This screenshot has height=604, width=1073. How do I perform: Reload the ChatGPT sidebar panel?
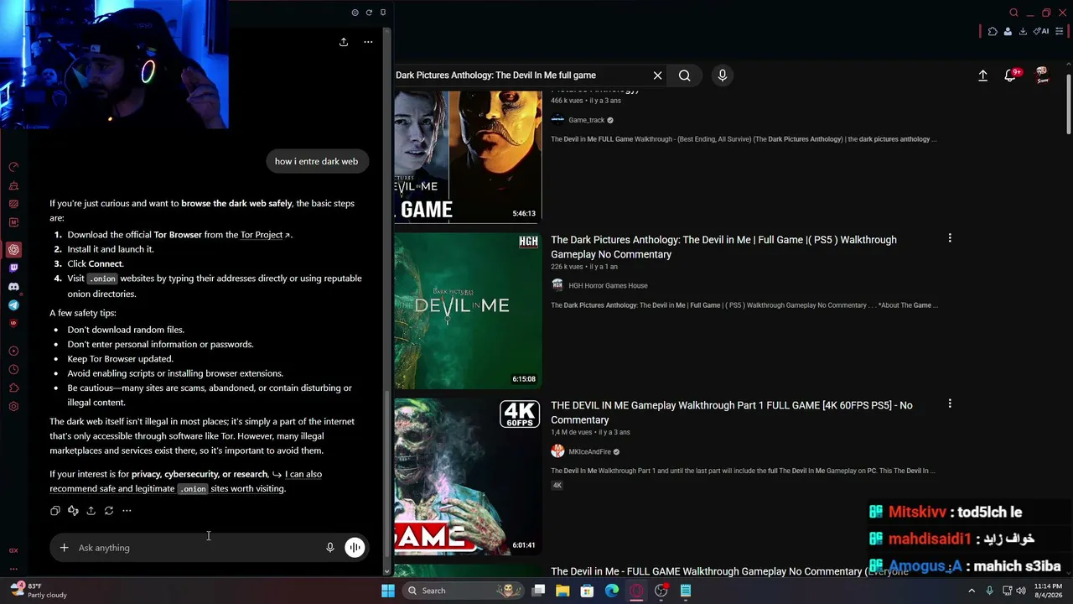click(x=369, y=13)
